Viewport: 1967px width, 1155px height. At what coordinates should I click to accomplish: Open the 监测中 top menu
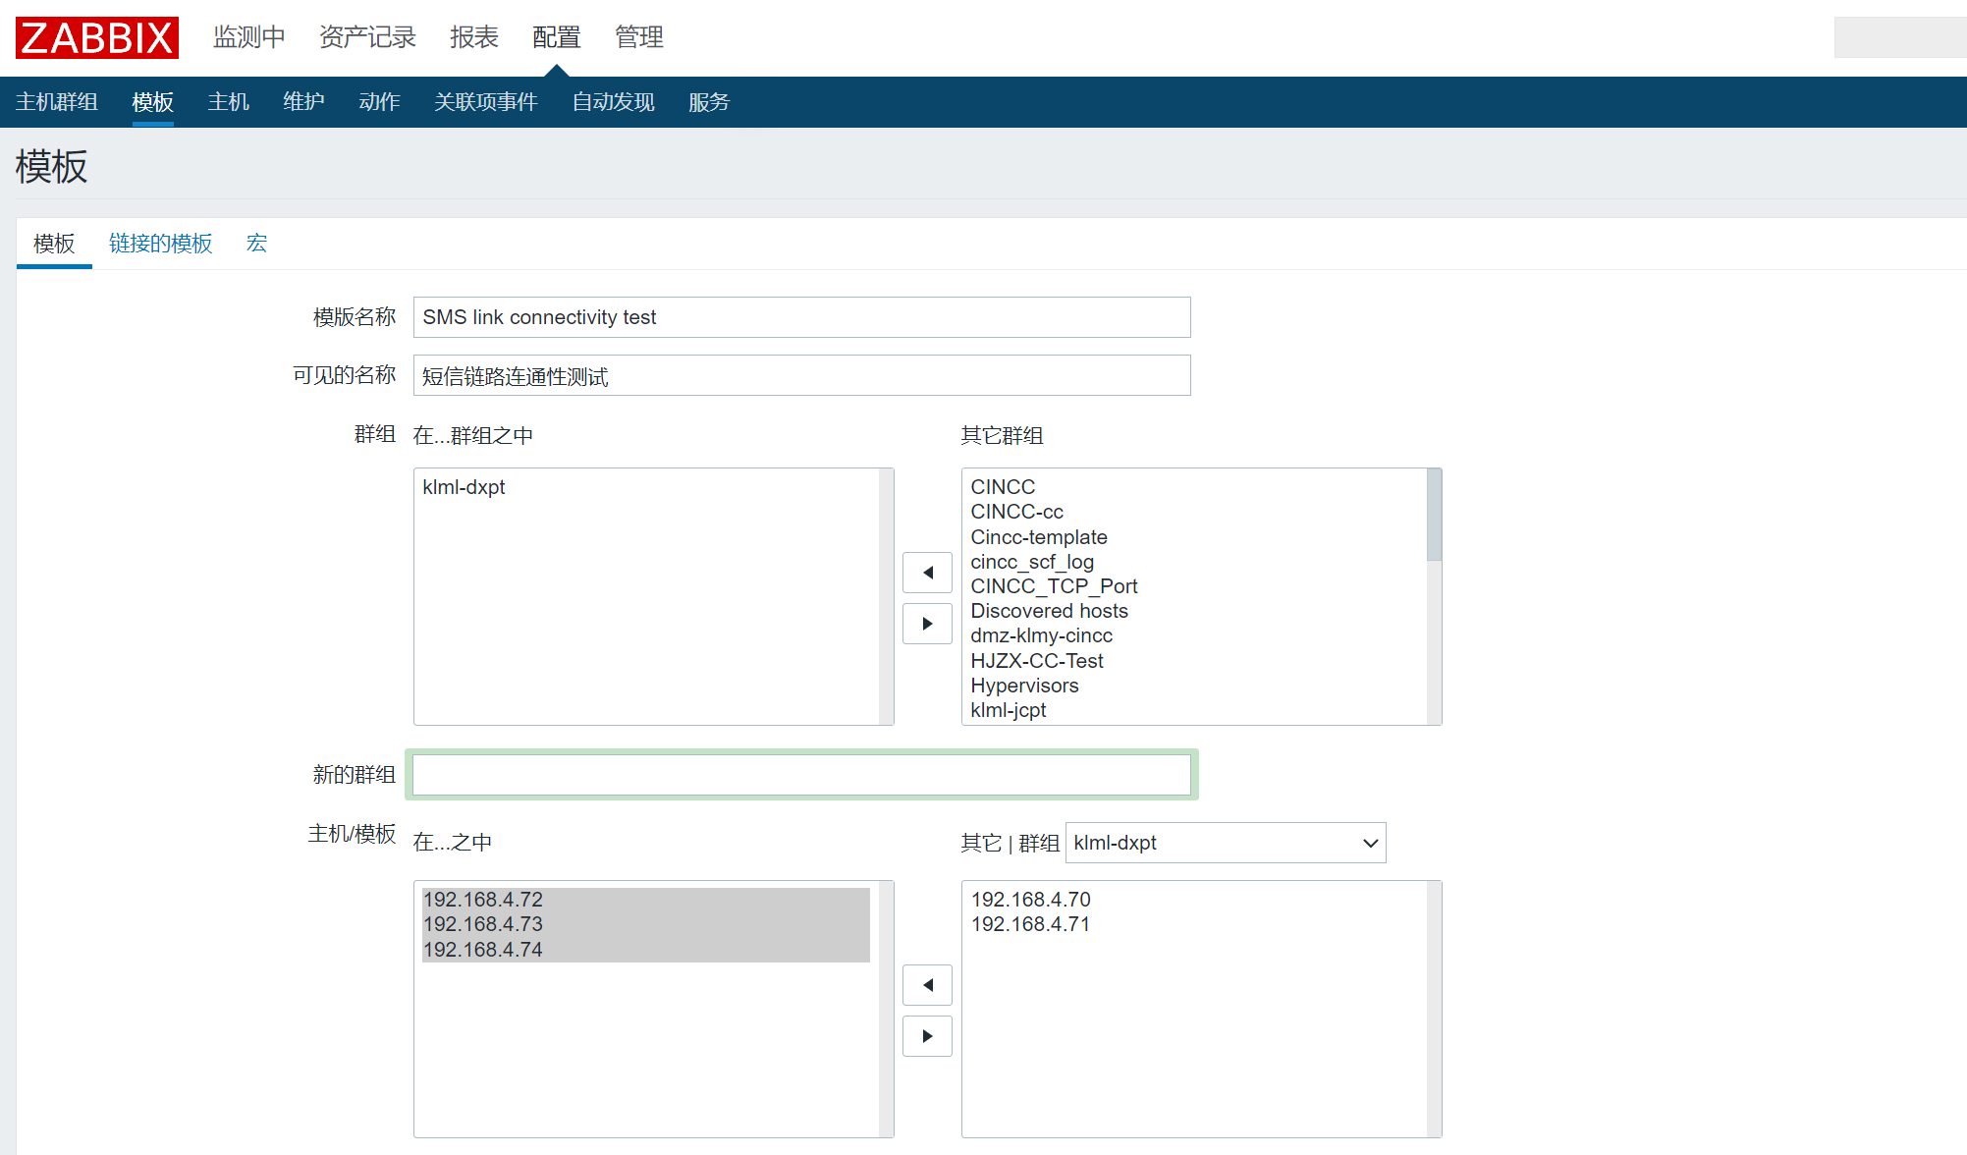[248, 37]
